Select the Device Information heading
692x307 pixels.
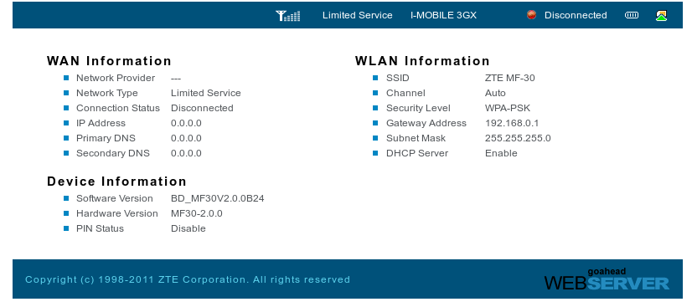(x=116, y=182)
